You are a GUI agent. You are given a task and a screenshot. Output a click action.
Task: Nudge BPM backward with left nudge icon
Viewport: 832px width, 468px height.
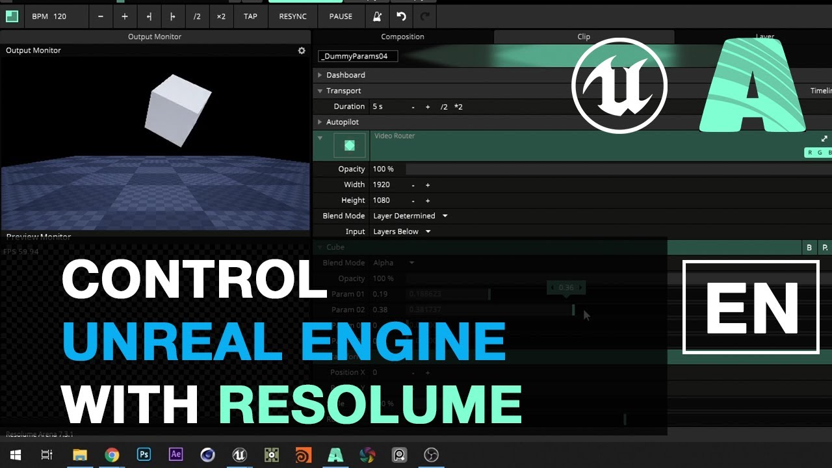[149, 16]
